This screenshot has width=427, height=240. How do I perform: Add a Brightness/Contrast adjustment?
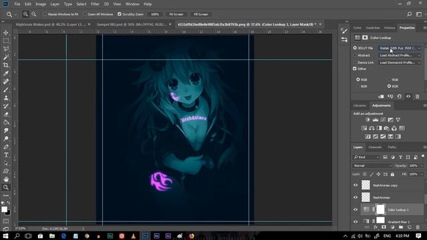tap(368, 120)
